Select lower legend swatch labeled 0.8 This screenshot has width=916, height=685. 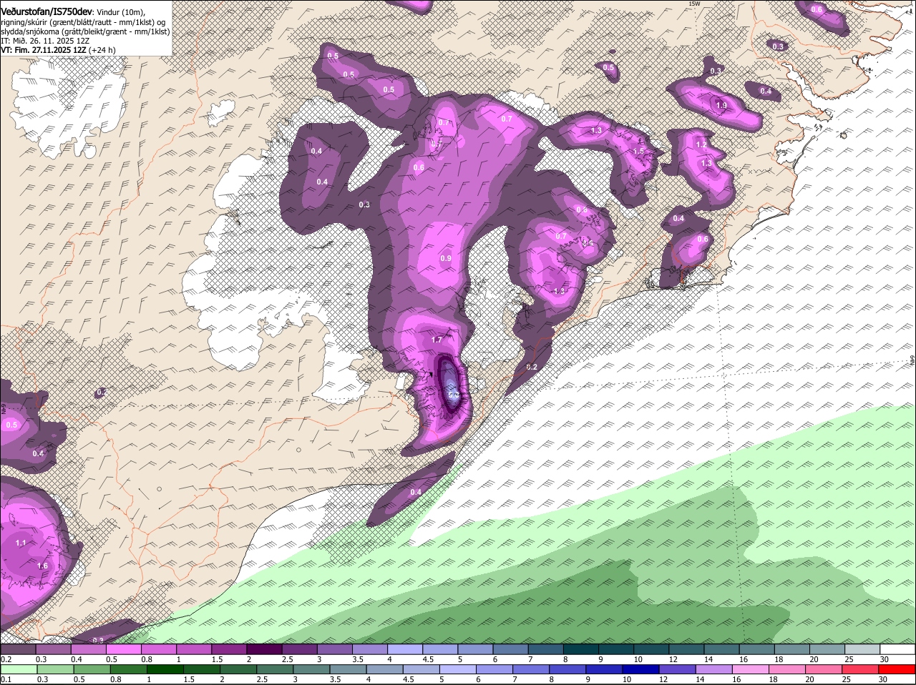coord(129,669)
